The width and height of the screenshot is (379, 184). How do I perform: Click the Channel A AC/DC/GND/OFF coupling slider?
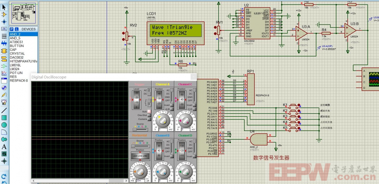click(172, 95)
